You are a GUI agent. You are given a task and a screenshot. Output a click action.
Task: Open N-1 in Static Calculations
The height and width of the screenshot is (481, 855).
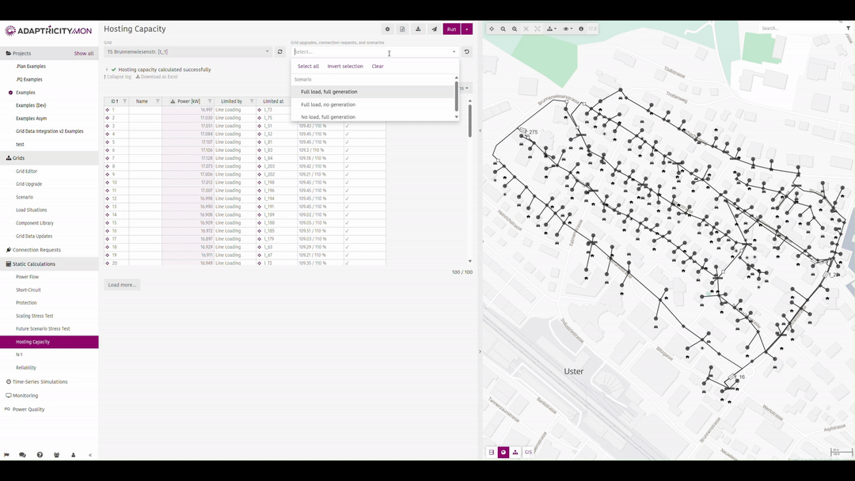pyautogui.click(x=20, y=355)
